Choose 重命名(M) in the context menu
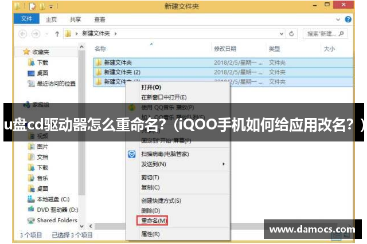Image resolution: width=367 pixels, height=244 pixels. pyautogui.click(x=152, y=221)
